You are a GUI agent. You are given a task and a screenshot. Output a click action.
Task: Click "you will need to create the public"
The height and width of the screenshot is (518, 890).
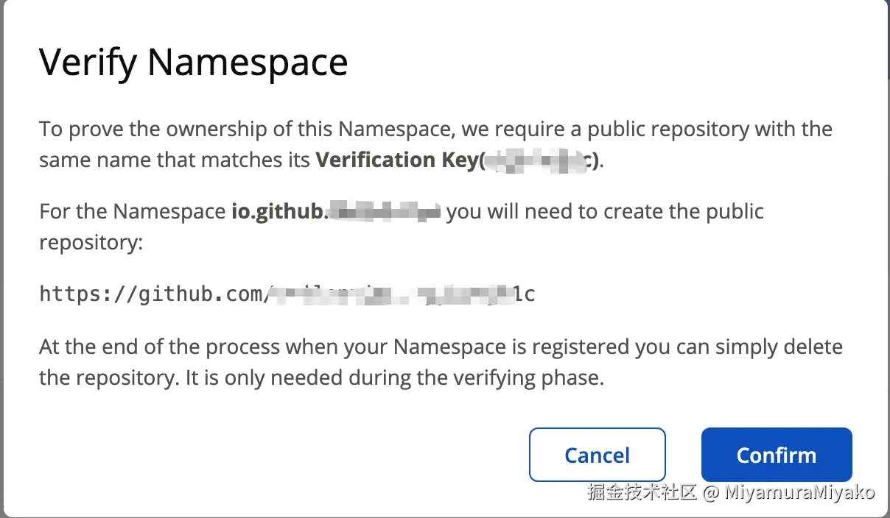pos(605,212)
